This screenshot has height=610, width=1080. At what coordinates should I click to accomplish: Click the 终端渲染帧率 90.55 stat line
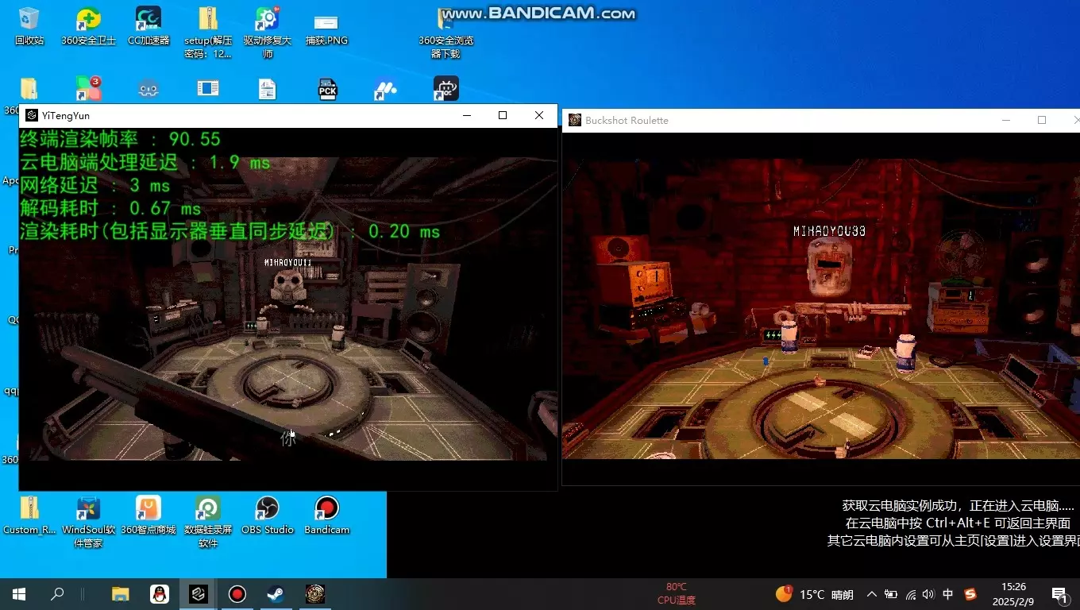point(120,139)
